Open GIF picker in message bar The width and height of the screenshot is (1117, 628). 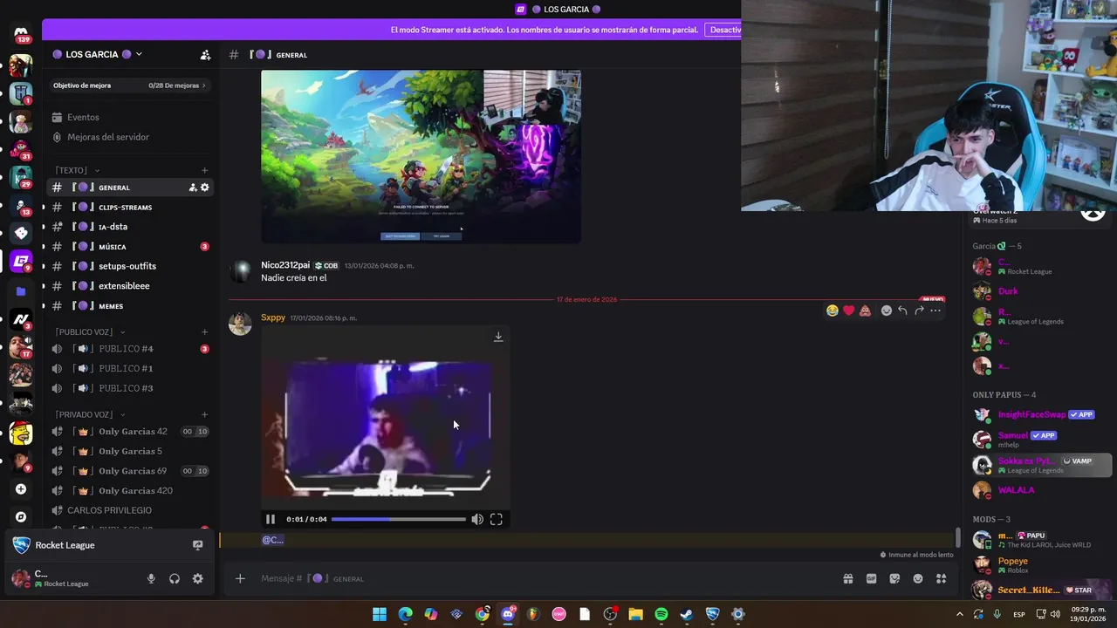[x=871, y=578]
